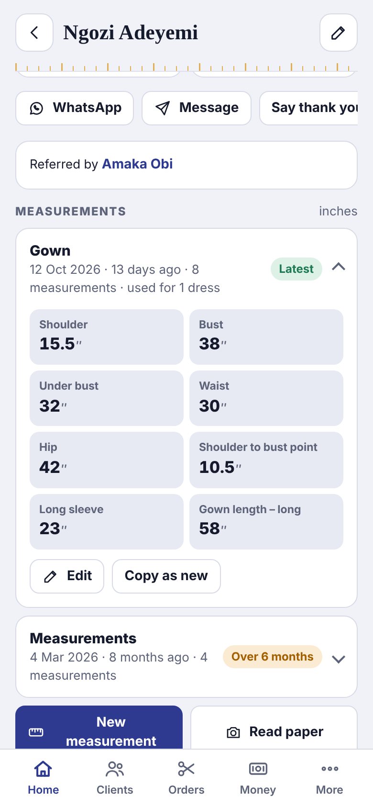The height and width of the screenshot is (808, 373).
Task: Open WhatsApp chat with client
Action: (75, 108)
